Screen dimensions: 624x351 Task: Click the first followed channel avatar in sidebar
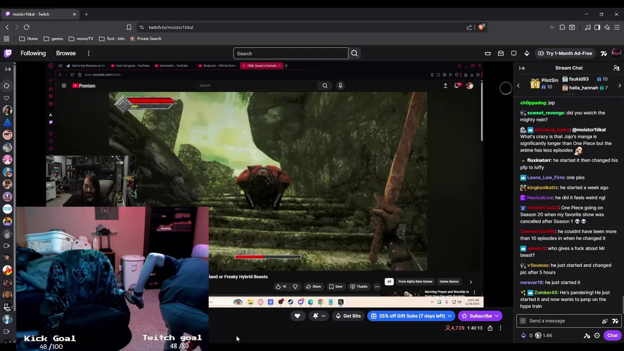[7, 111]
